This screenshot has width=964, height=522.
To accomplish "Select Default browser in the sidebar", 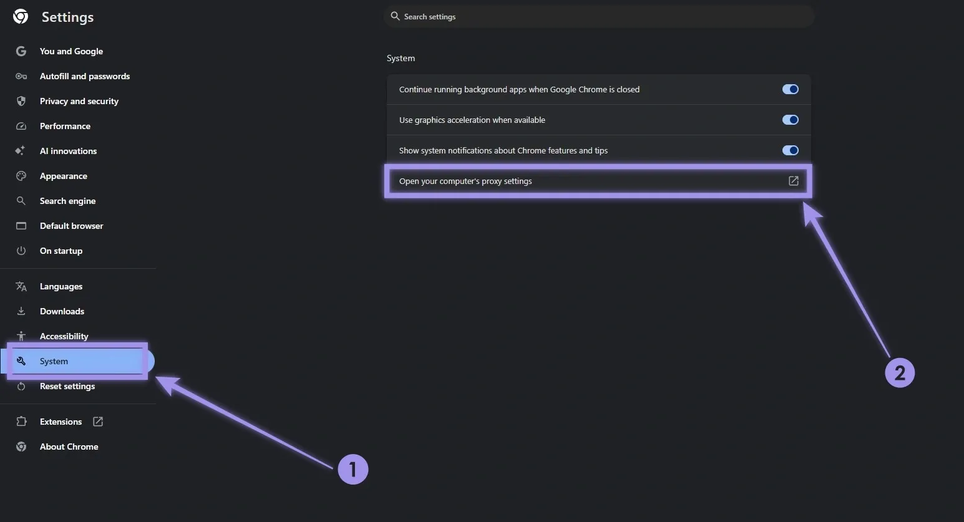I will tap(71, 226).
